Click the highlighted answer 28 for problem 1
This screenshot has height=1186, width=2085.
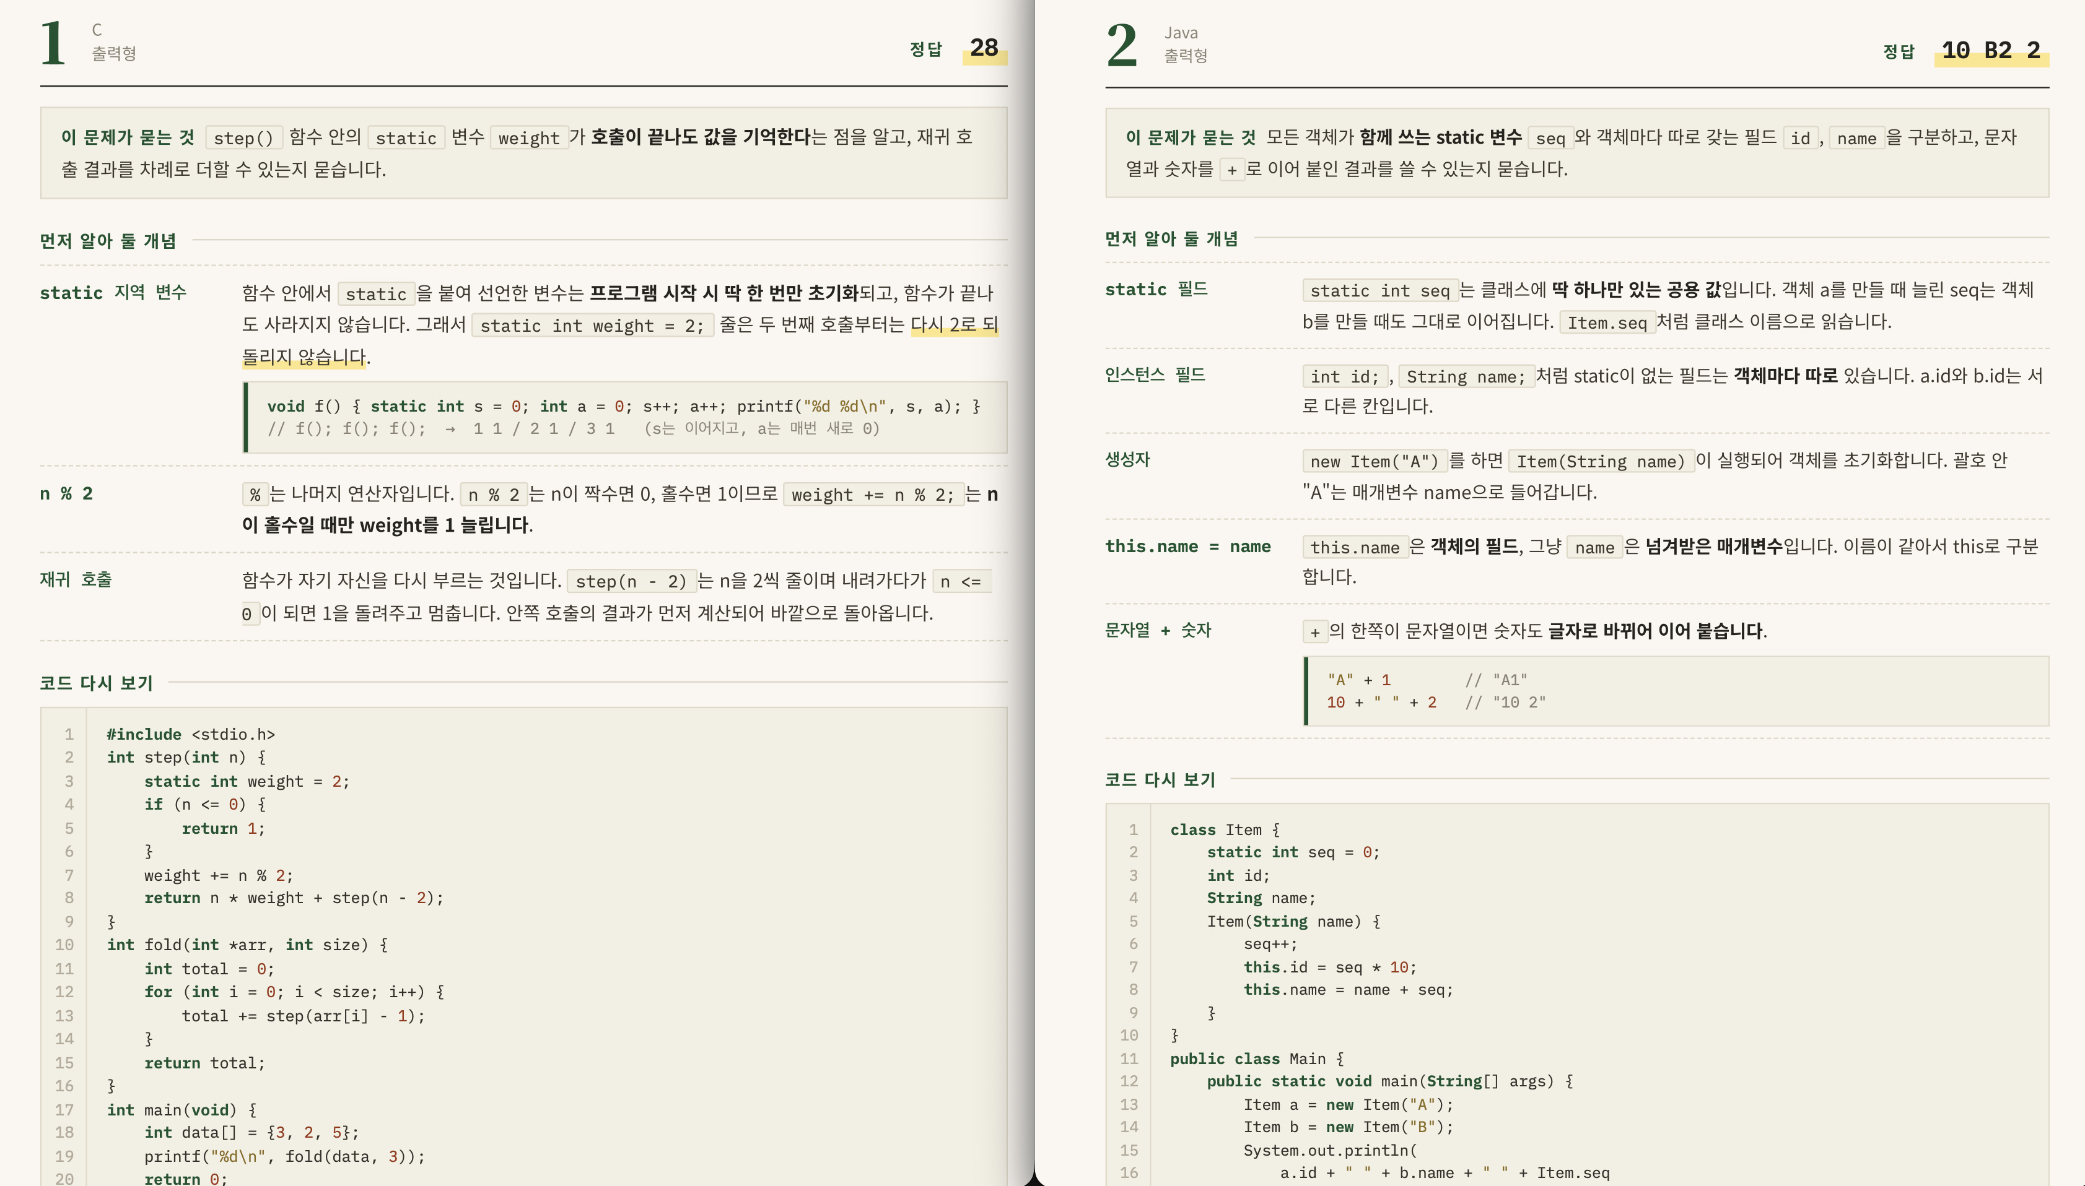pos(984,48)
